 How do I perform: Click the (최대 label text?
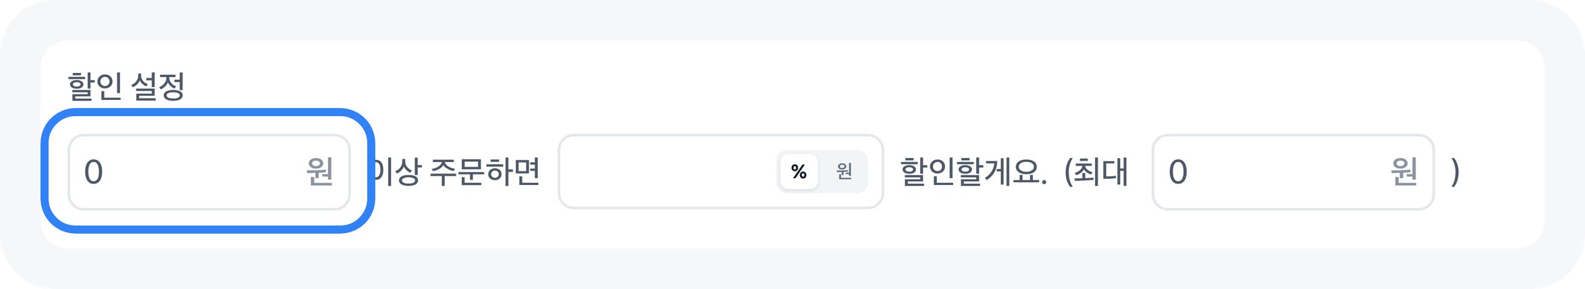pyautogui.click(x=1096, y=172)
